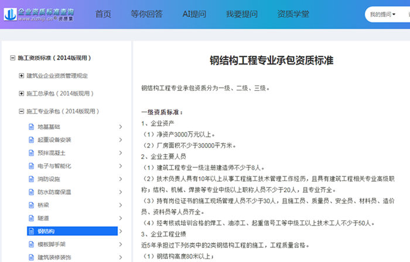Screen dimensions: 410x262
Task: Click the 企业工程业绩 section line
Action: click(x=163, y=234)
